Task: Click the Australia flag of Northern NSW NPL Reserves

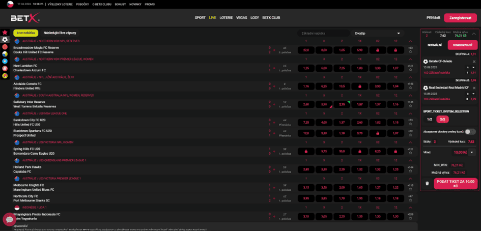Action: pyautogui.click(x=17, y=41)
